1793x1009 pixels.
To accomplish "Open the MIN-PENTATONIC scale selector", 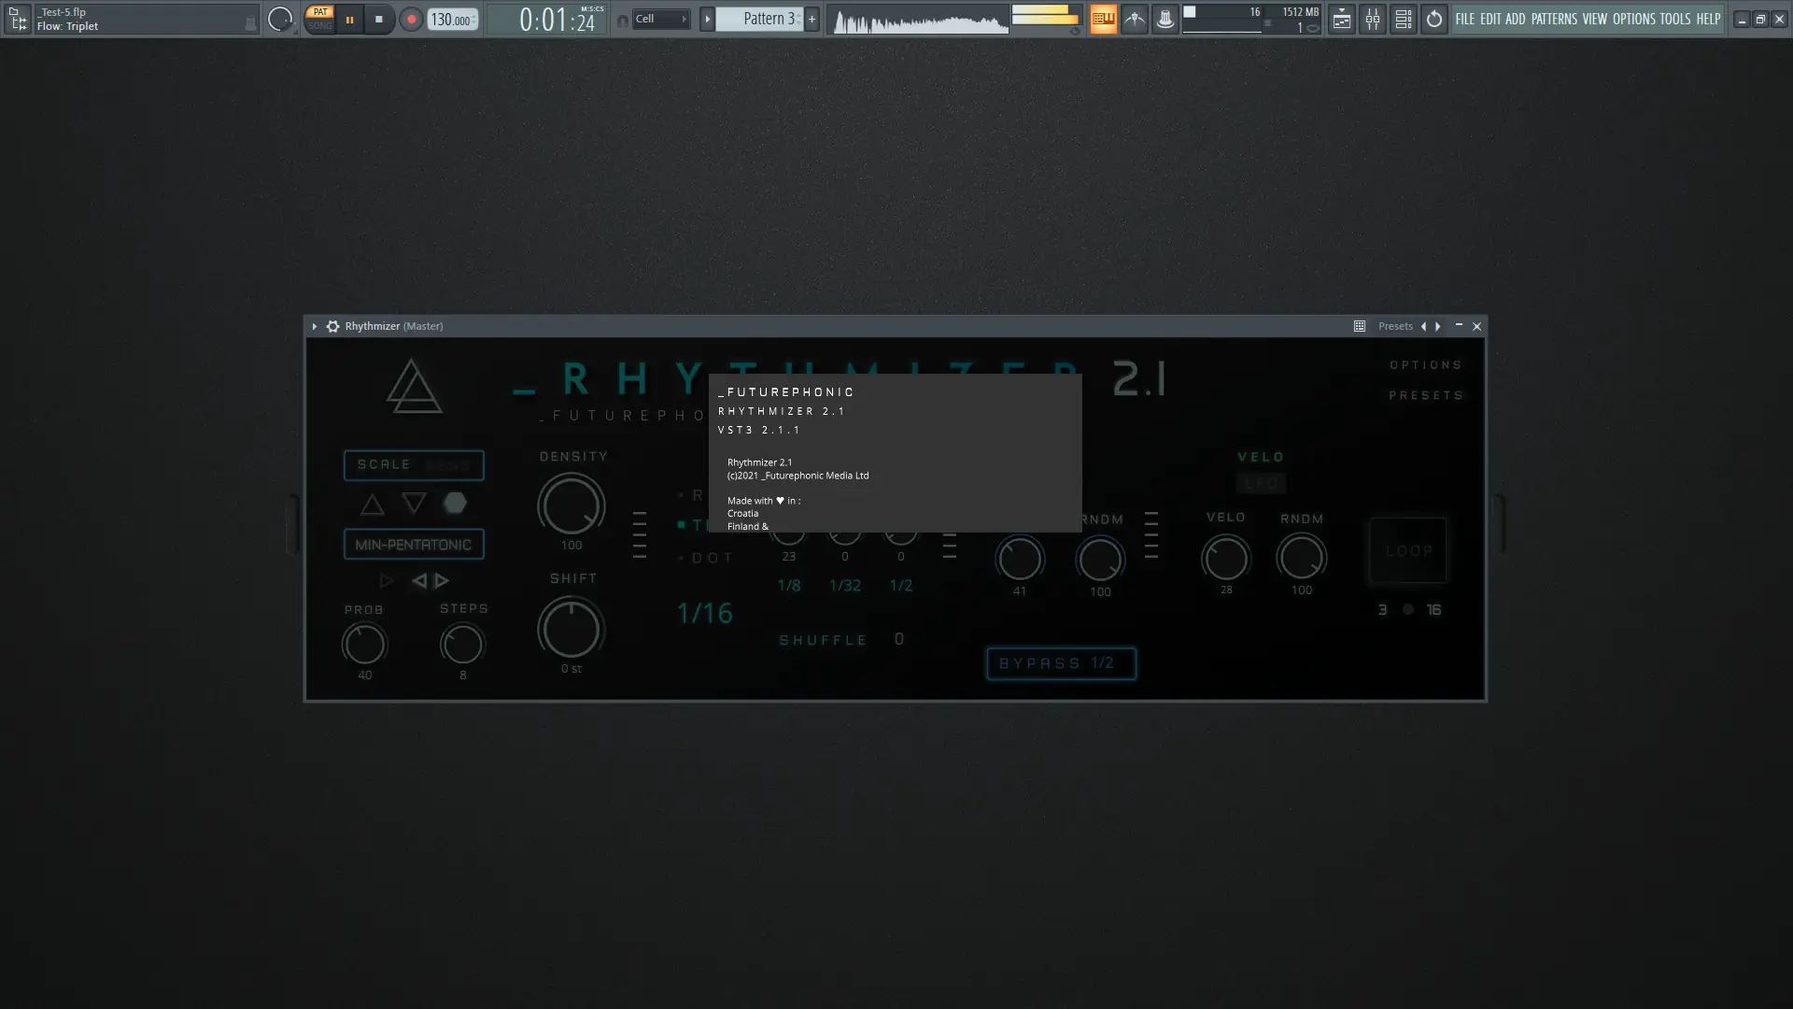I will [x=414, y=545].
